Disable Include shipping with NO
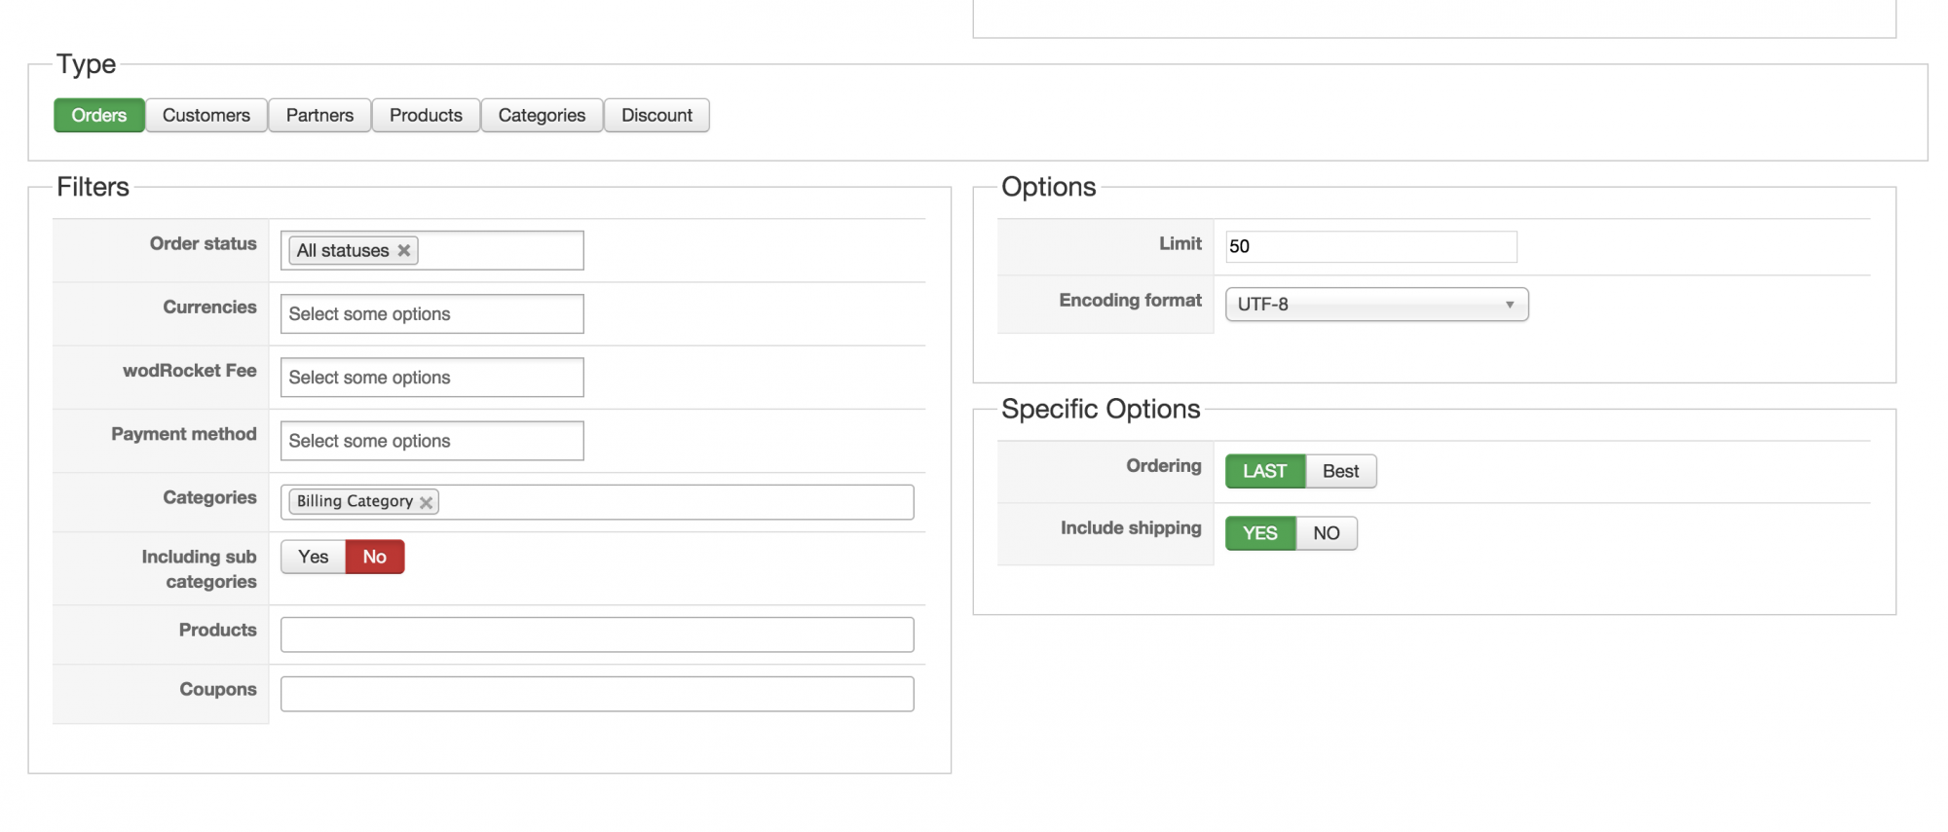Screen dimensions: 1948x832 pos(1326,533)
